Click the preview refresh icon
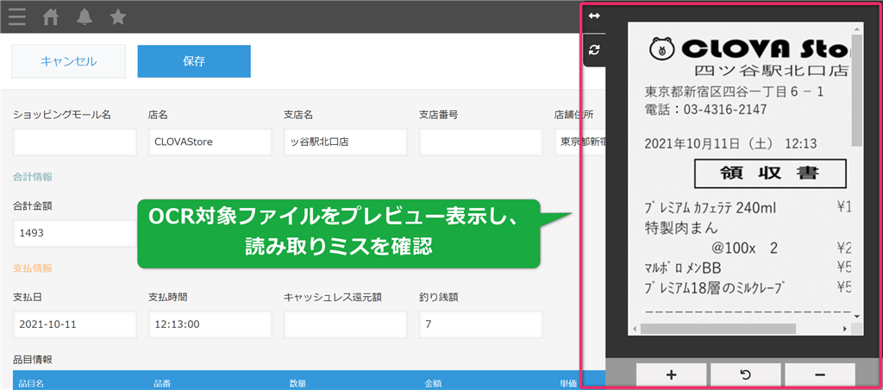This screenshot has height=390, width=883. click(594, 50)
